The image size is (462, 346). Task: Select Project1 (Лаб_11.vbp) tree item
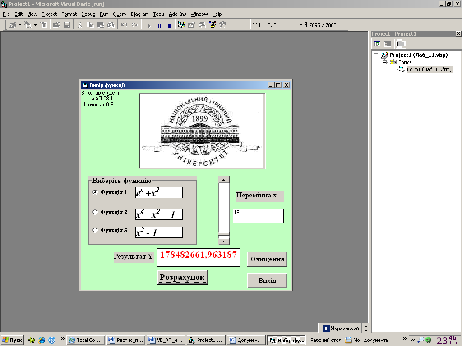pyautogui.click(x=419, y=55)
